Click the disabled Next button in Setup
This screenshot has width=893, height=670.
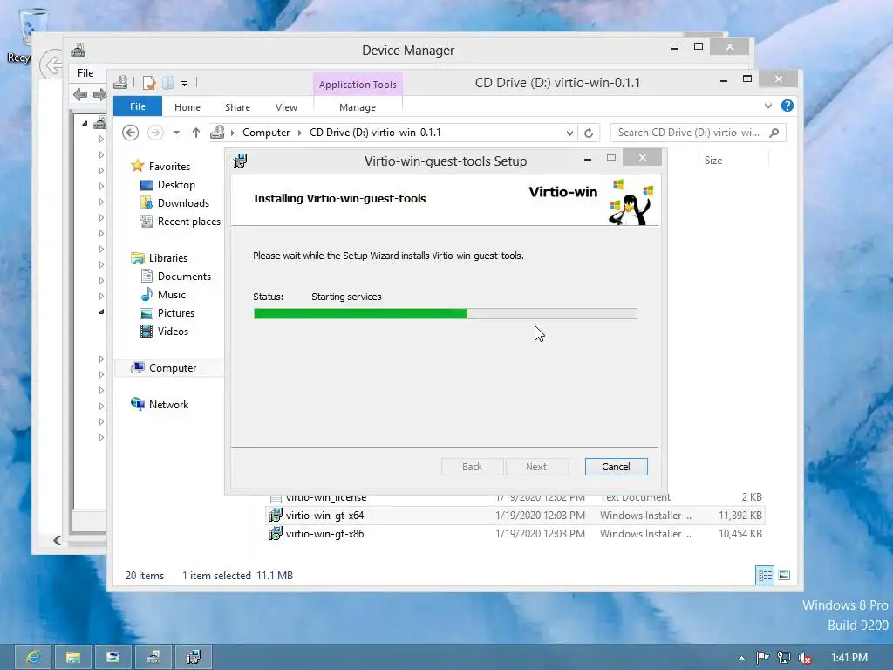tap(536, 467)
